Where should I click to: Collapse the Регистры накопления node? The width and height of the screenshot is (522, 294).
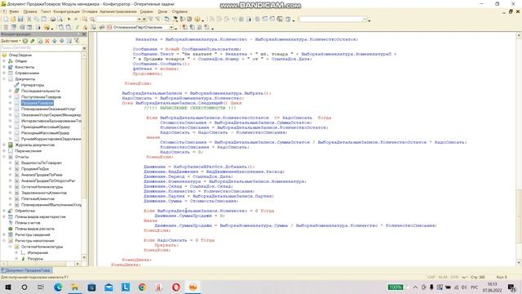[4, 241]
